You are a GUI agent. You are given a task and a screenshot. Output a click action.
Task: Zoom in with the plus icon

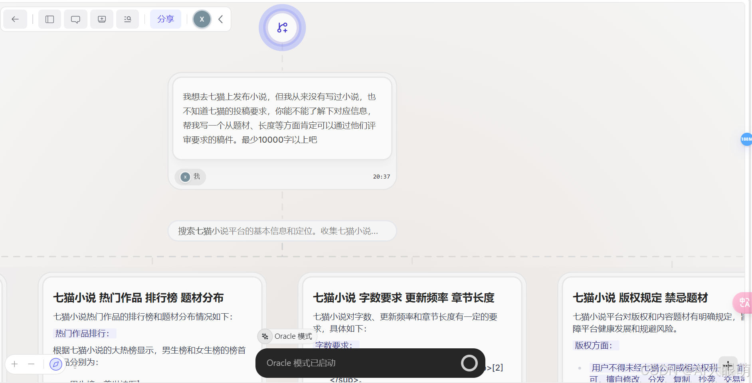click(15, 364)
